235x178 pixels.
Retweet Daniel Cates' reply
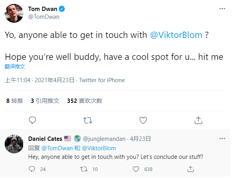coord(83,169)
